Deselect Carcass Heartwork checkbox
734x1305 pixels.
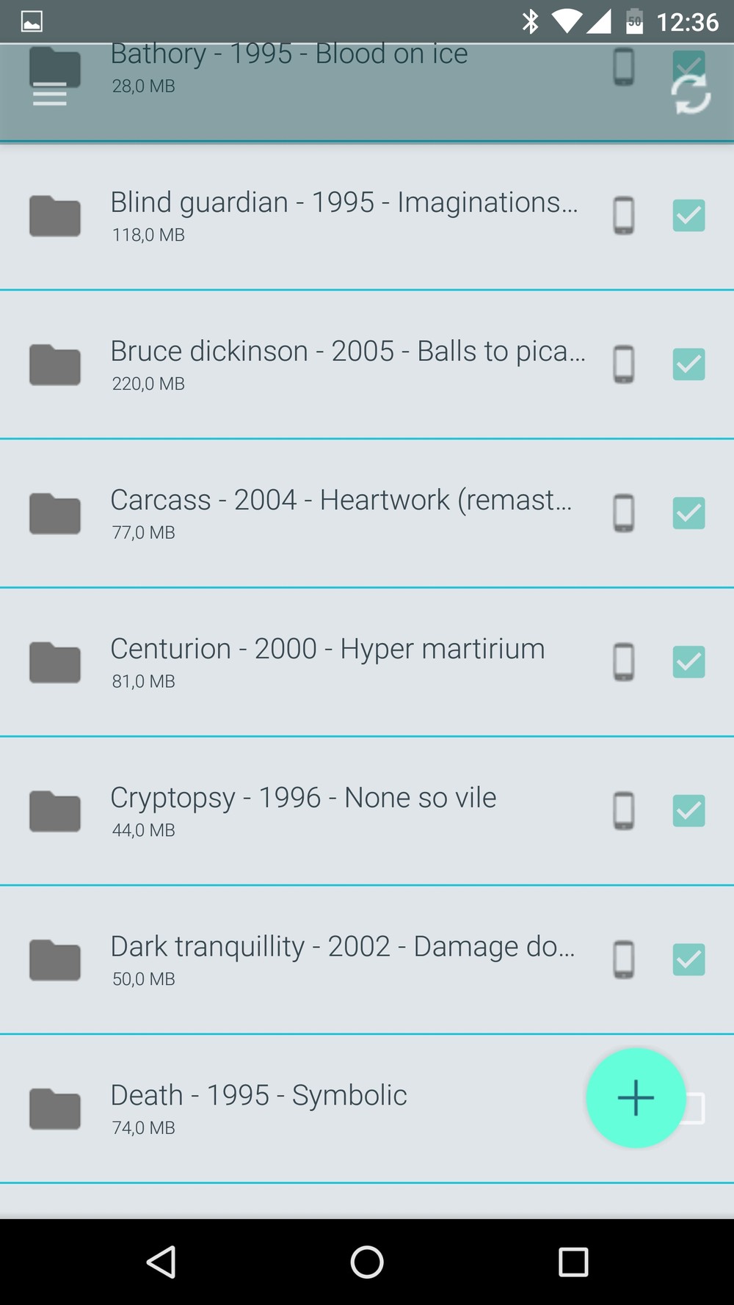688,513
